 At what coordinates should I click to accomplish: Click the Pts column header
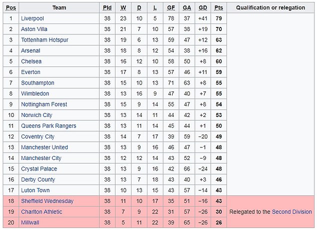218,7
